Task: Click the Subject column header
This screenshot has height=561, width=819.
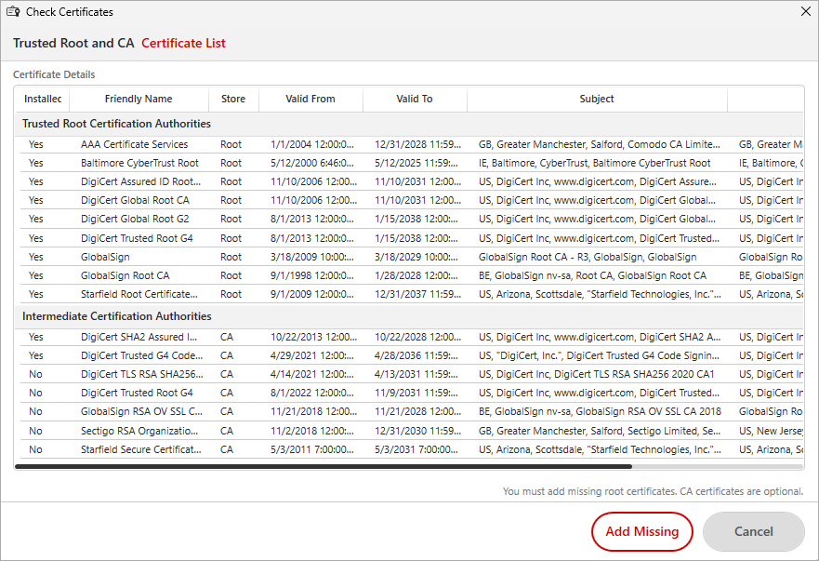Action: pos(597,99)
